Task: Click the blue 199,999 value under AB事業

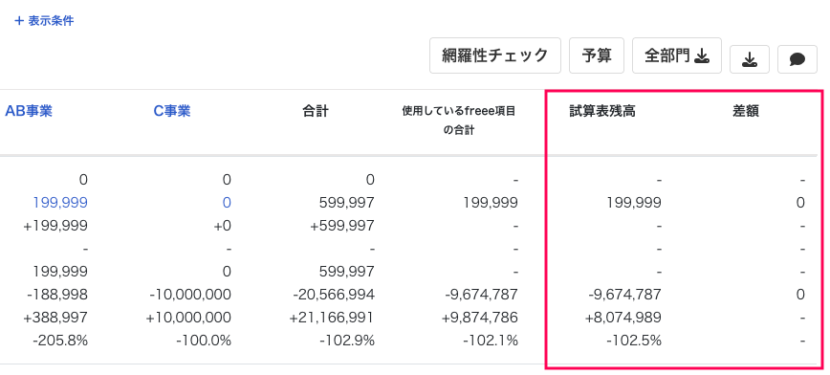Action: [60, 203]
